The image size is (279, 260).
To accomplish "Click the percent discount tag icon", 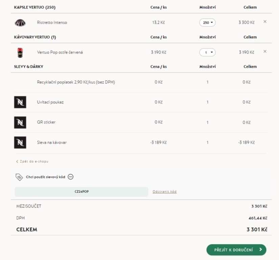I will [x=19, y=177].
